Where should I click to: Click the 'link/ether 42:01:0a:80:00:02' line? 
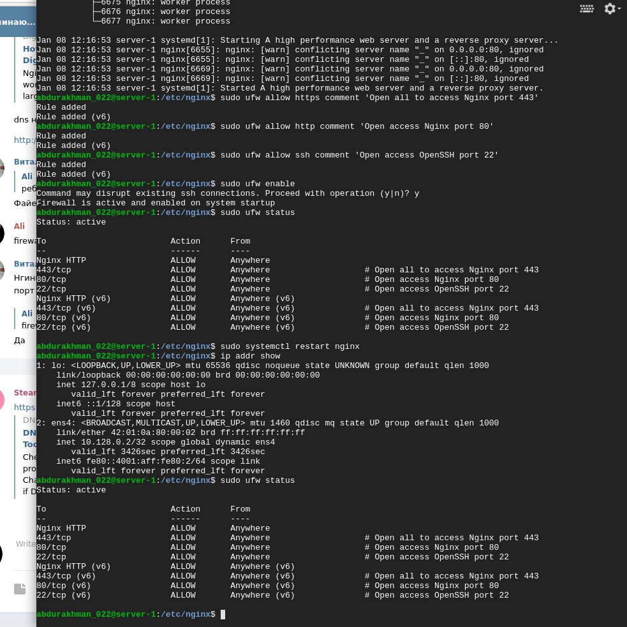tap(181, 432)
